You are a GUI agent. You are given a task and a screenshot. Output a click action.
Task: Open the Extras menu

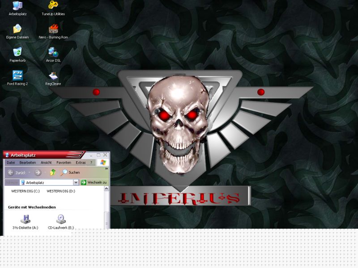pyautogui.click(x=81, y=163)
